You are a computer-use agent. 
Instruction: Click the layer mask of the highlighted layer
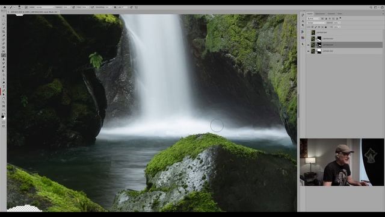(x=319, y=45)
